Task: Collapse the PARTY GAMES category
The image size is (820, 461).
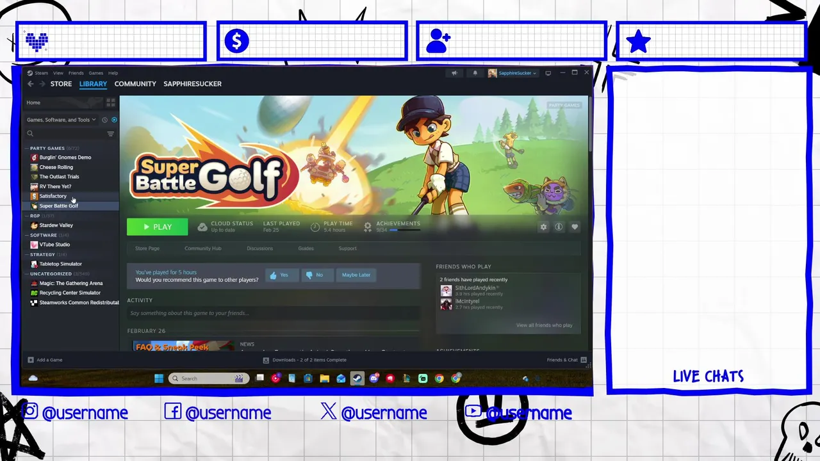Action: (x=27, y=148)
